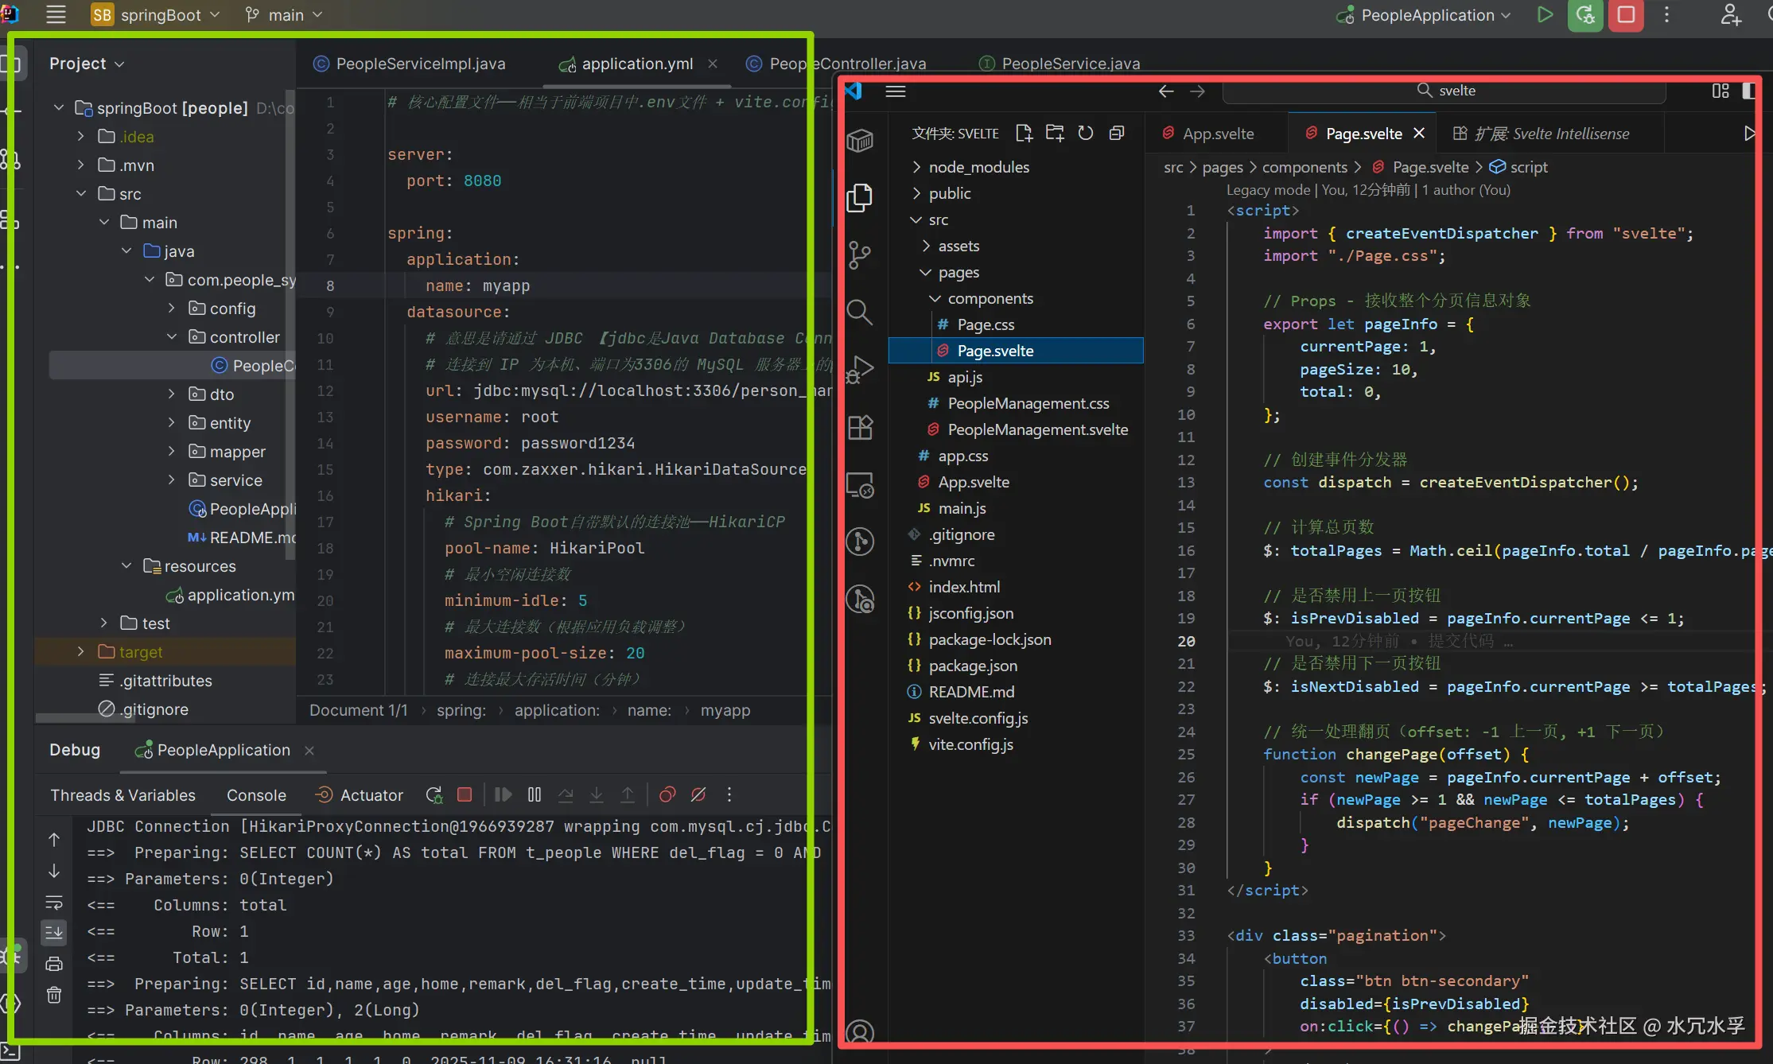Toggle Mute Breakpoints in debug toolbar
Viewport: 1773px width, 1064px height.
(698, 794)
